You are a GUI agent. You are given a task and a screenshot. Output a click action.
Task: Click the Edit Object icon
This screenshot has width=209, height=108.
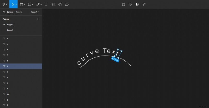[x=123, y=4]
